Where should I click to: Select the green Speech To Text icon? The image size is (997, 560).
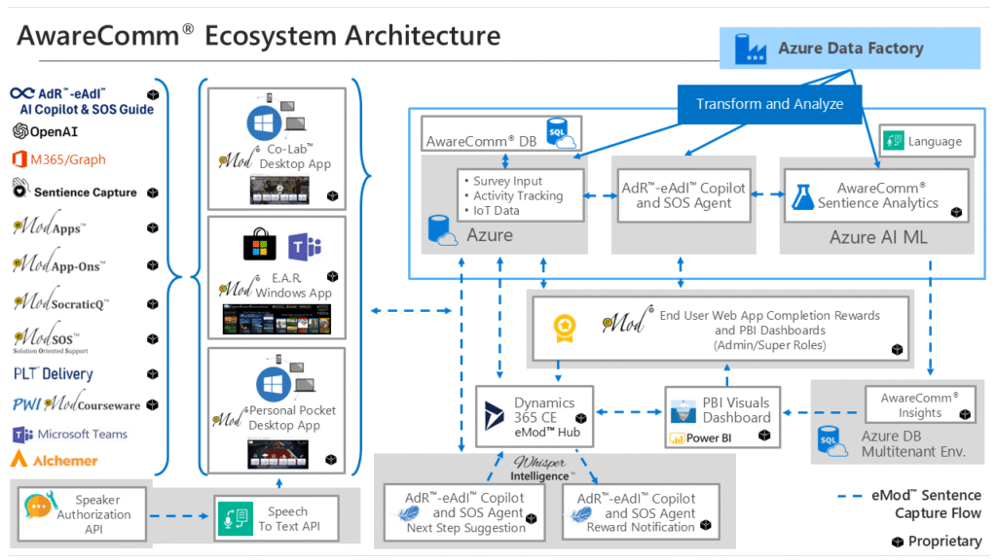(x=236, y=519)
